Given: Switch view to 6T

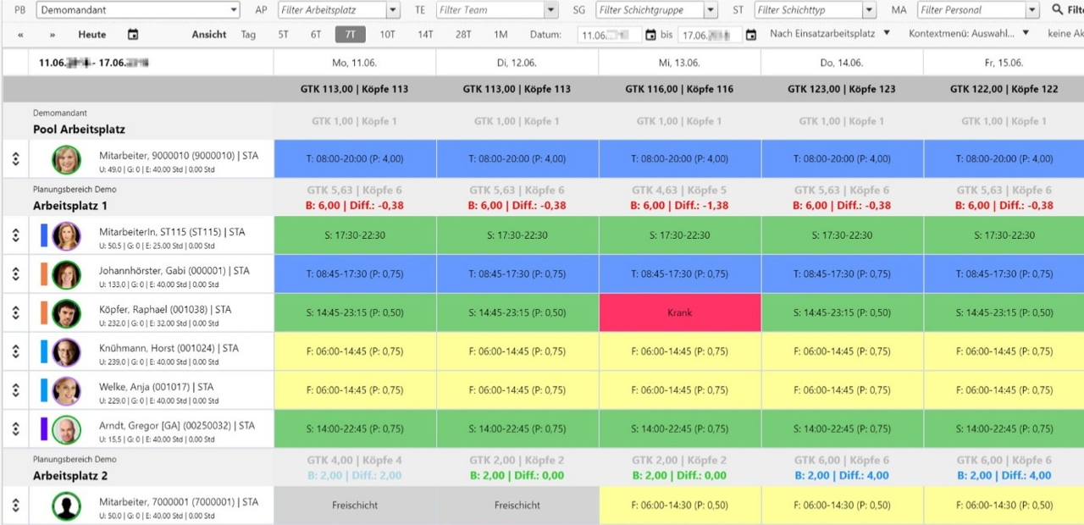Looking at the screenshot, I should tap(316, 35).
